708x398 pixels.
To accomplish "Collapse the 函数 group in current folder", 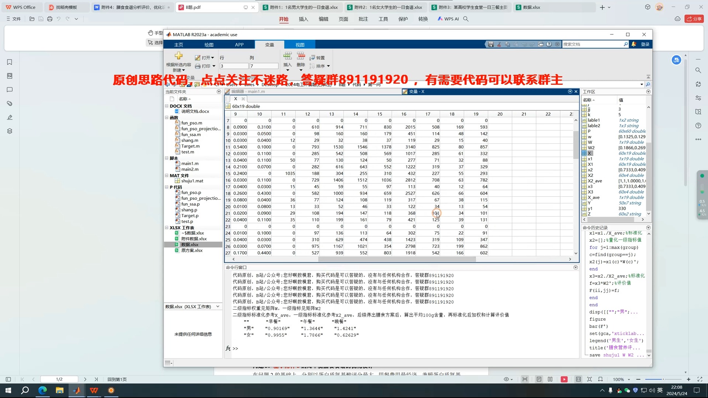I will [x=166, y=118].
